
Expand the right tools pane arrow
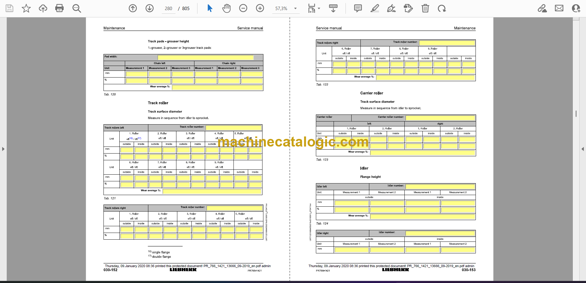(x=583, y=149)
